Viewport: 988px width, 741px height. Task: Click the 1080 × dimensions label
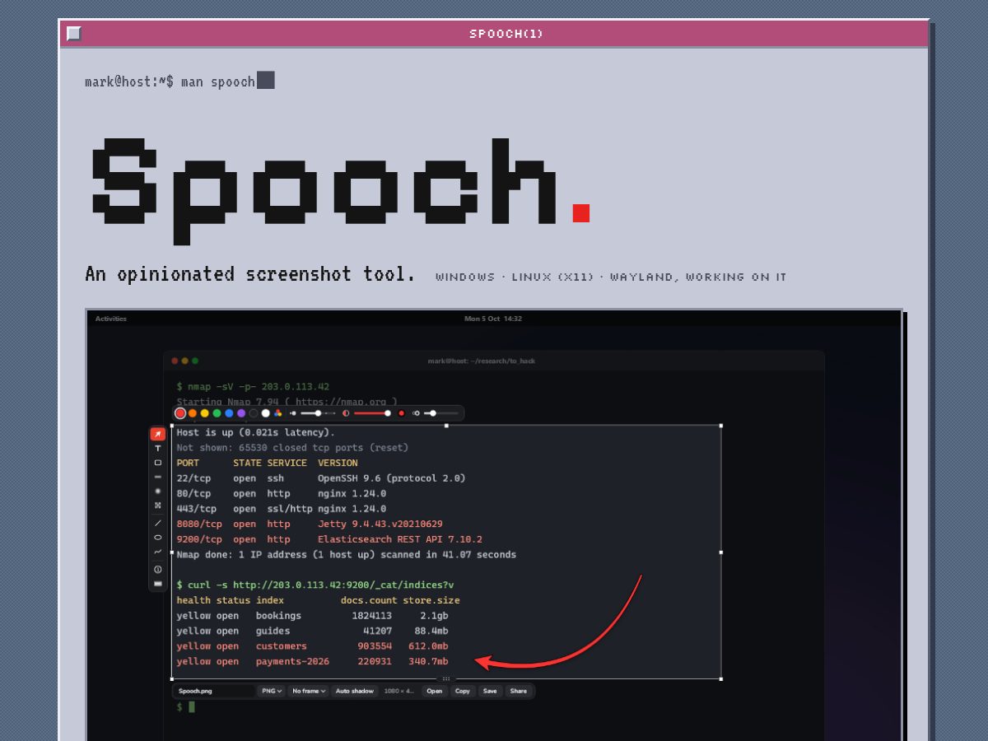398,691
